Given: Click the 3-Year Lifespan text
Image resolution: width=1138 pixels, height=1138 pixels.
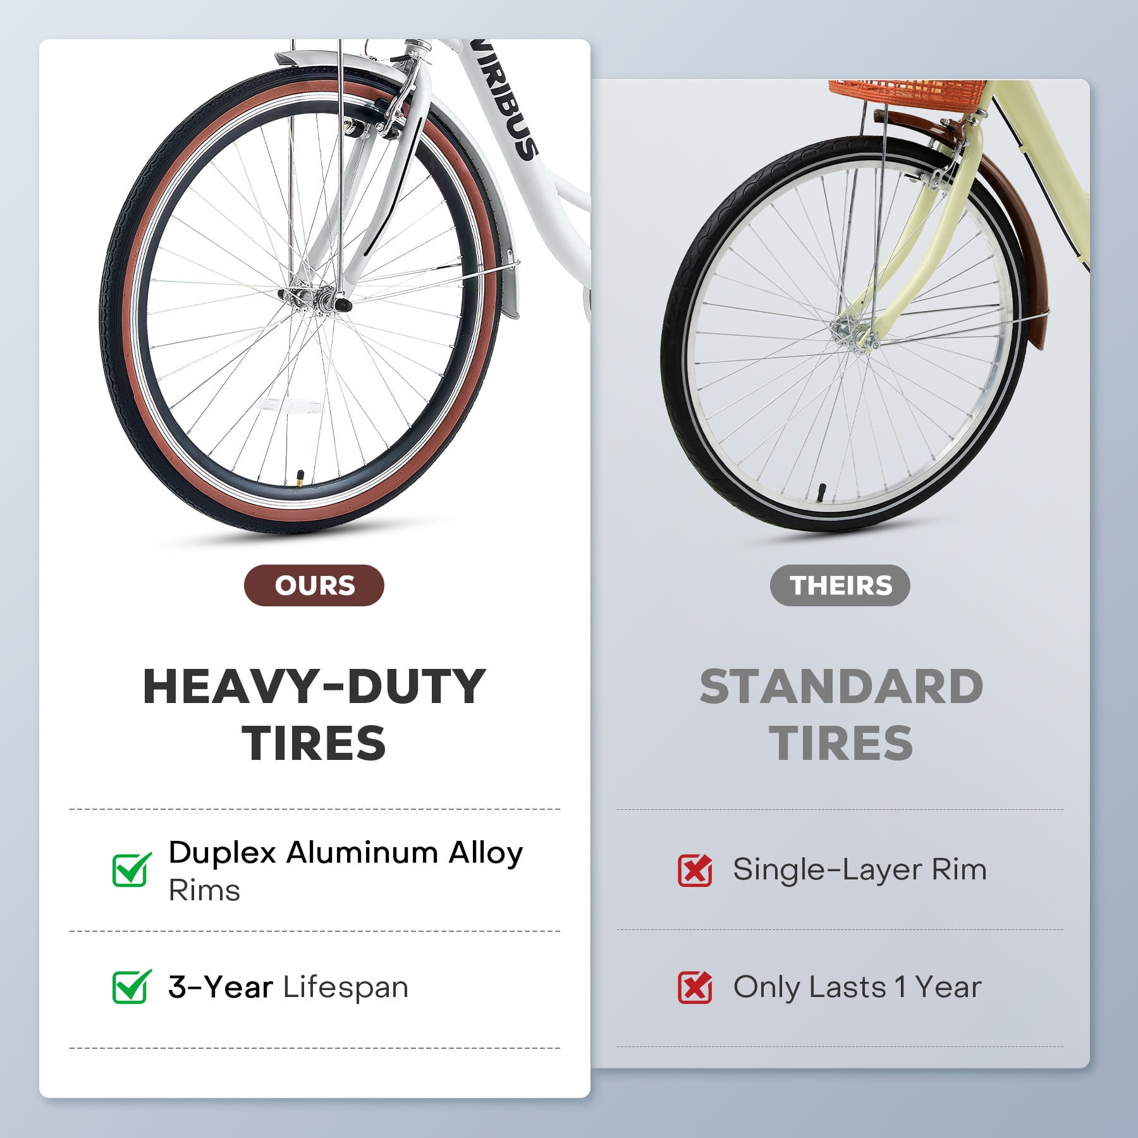Looking at the screenshot, I should coord(288,987).
